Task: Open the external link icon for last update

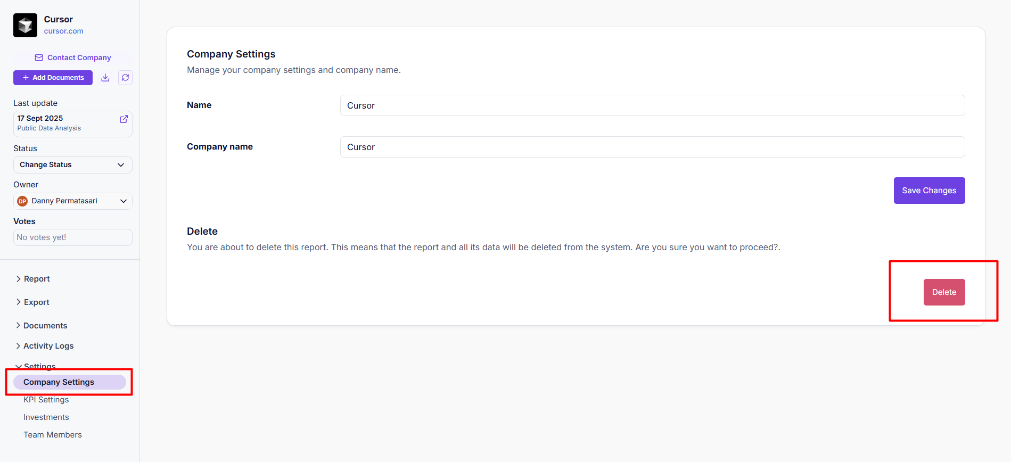Action: click(124, 119)
